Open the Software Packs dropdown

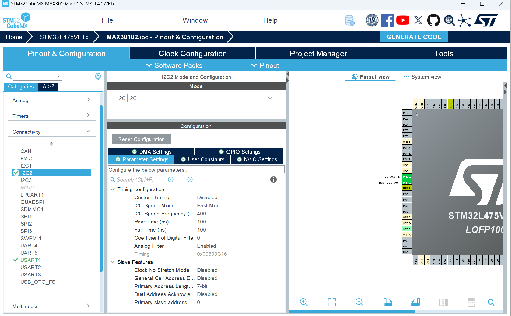(174, 65)
